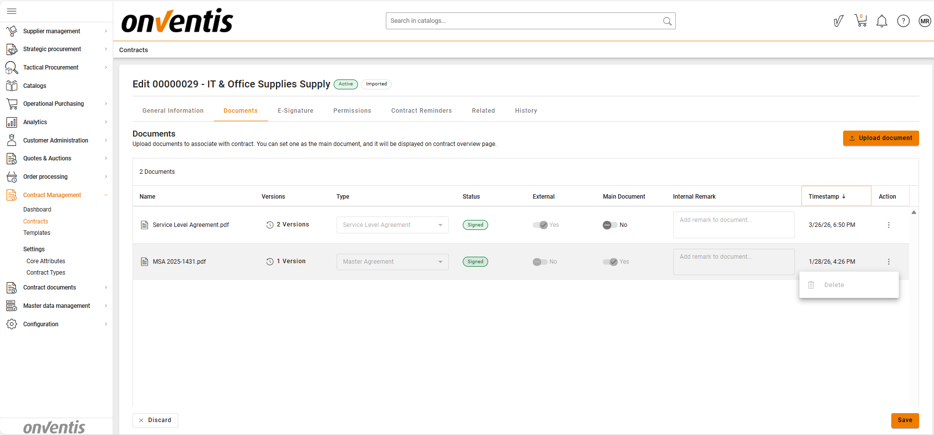Click the notifications bell icon
This screenshot has height=435, width=934.
point(882,21)
